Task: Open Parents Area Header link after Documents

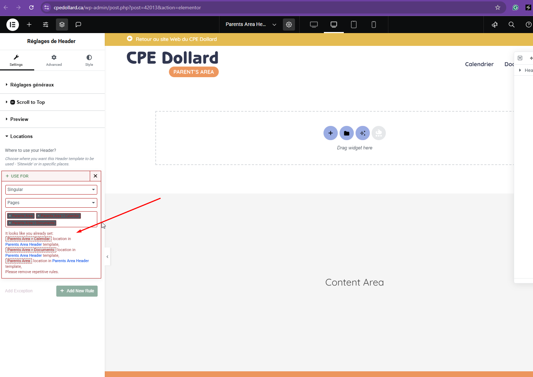Action: [x=24, y=255]
